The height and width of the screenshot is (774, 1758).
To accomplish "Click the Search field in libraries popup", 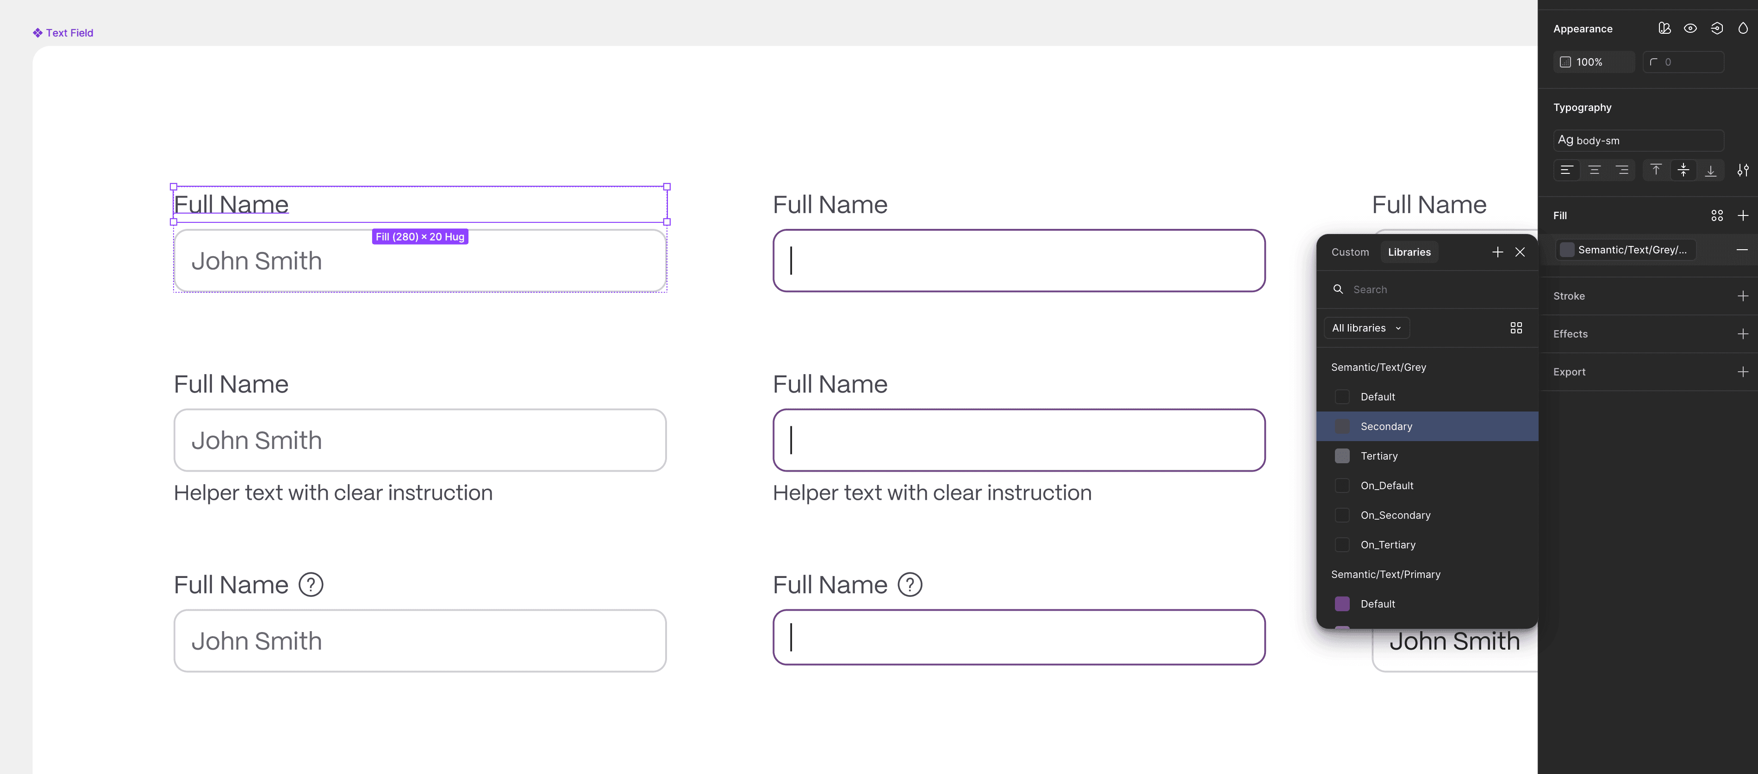I will click(x=1428, y=290).
